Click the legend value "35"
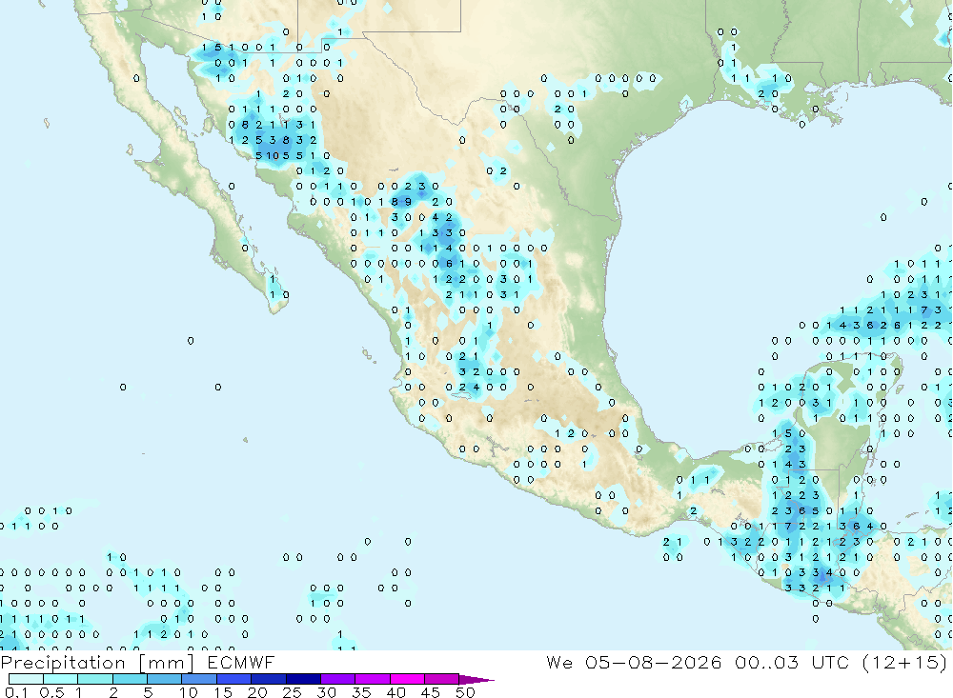953x698 pixels. pos(361,692)
